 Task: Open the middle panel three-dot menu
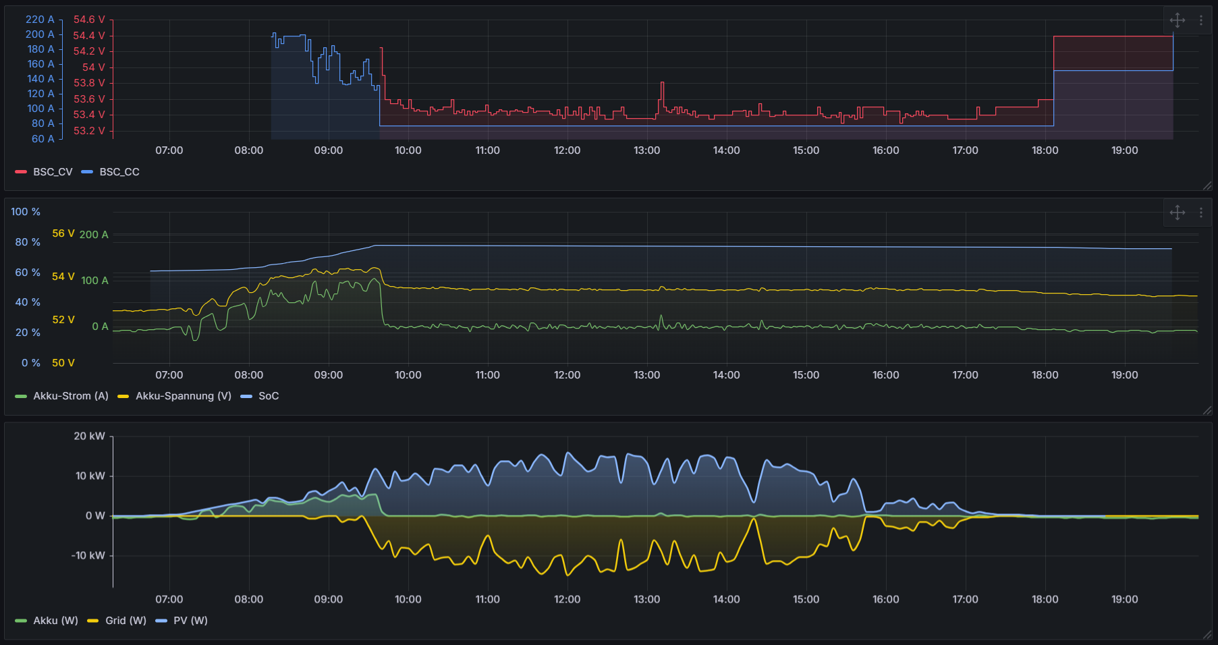pos(1200,213)
